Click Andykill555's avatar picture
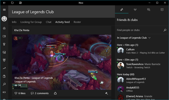Image resolution: width=169 pixels, height=100 pixels. 120,89
